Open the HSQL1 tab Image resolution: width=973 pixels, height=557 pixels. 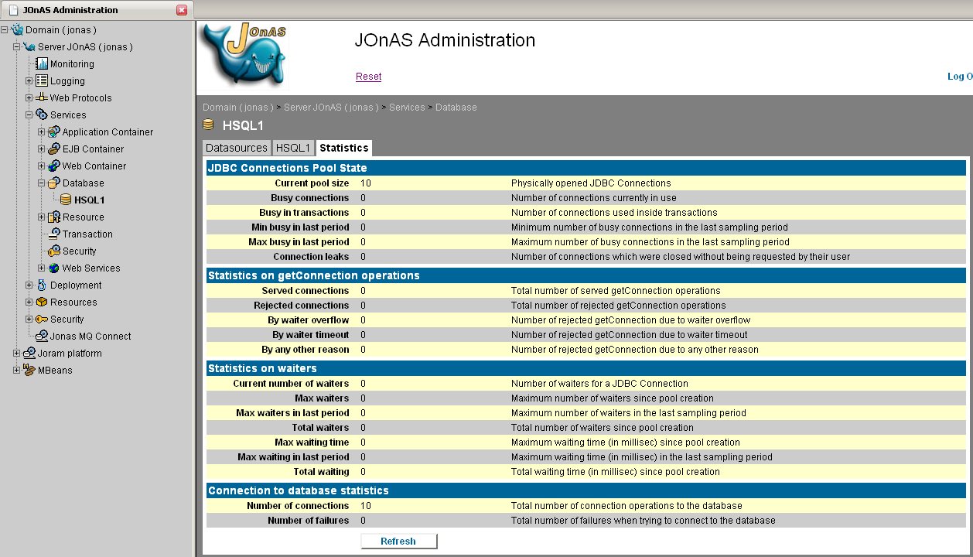(293, 148)
